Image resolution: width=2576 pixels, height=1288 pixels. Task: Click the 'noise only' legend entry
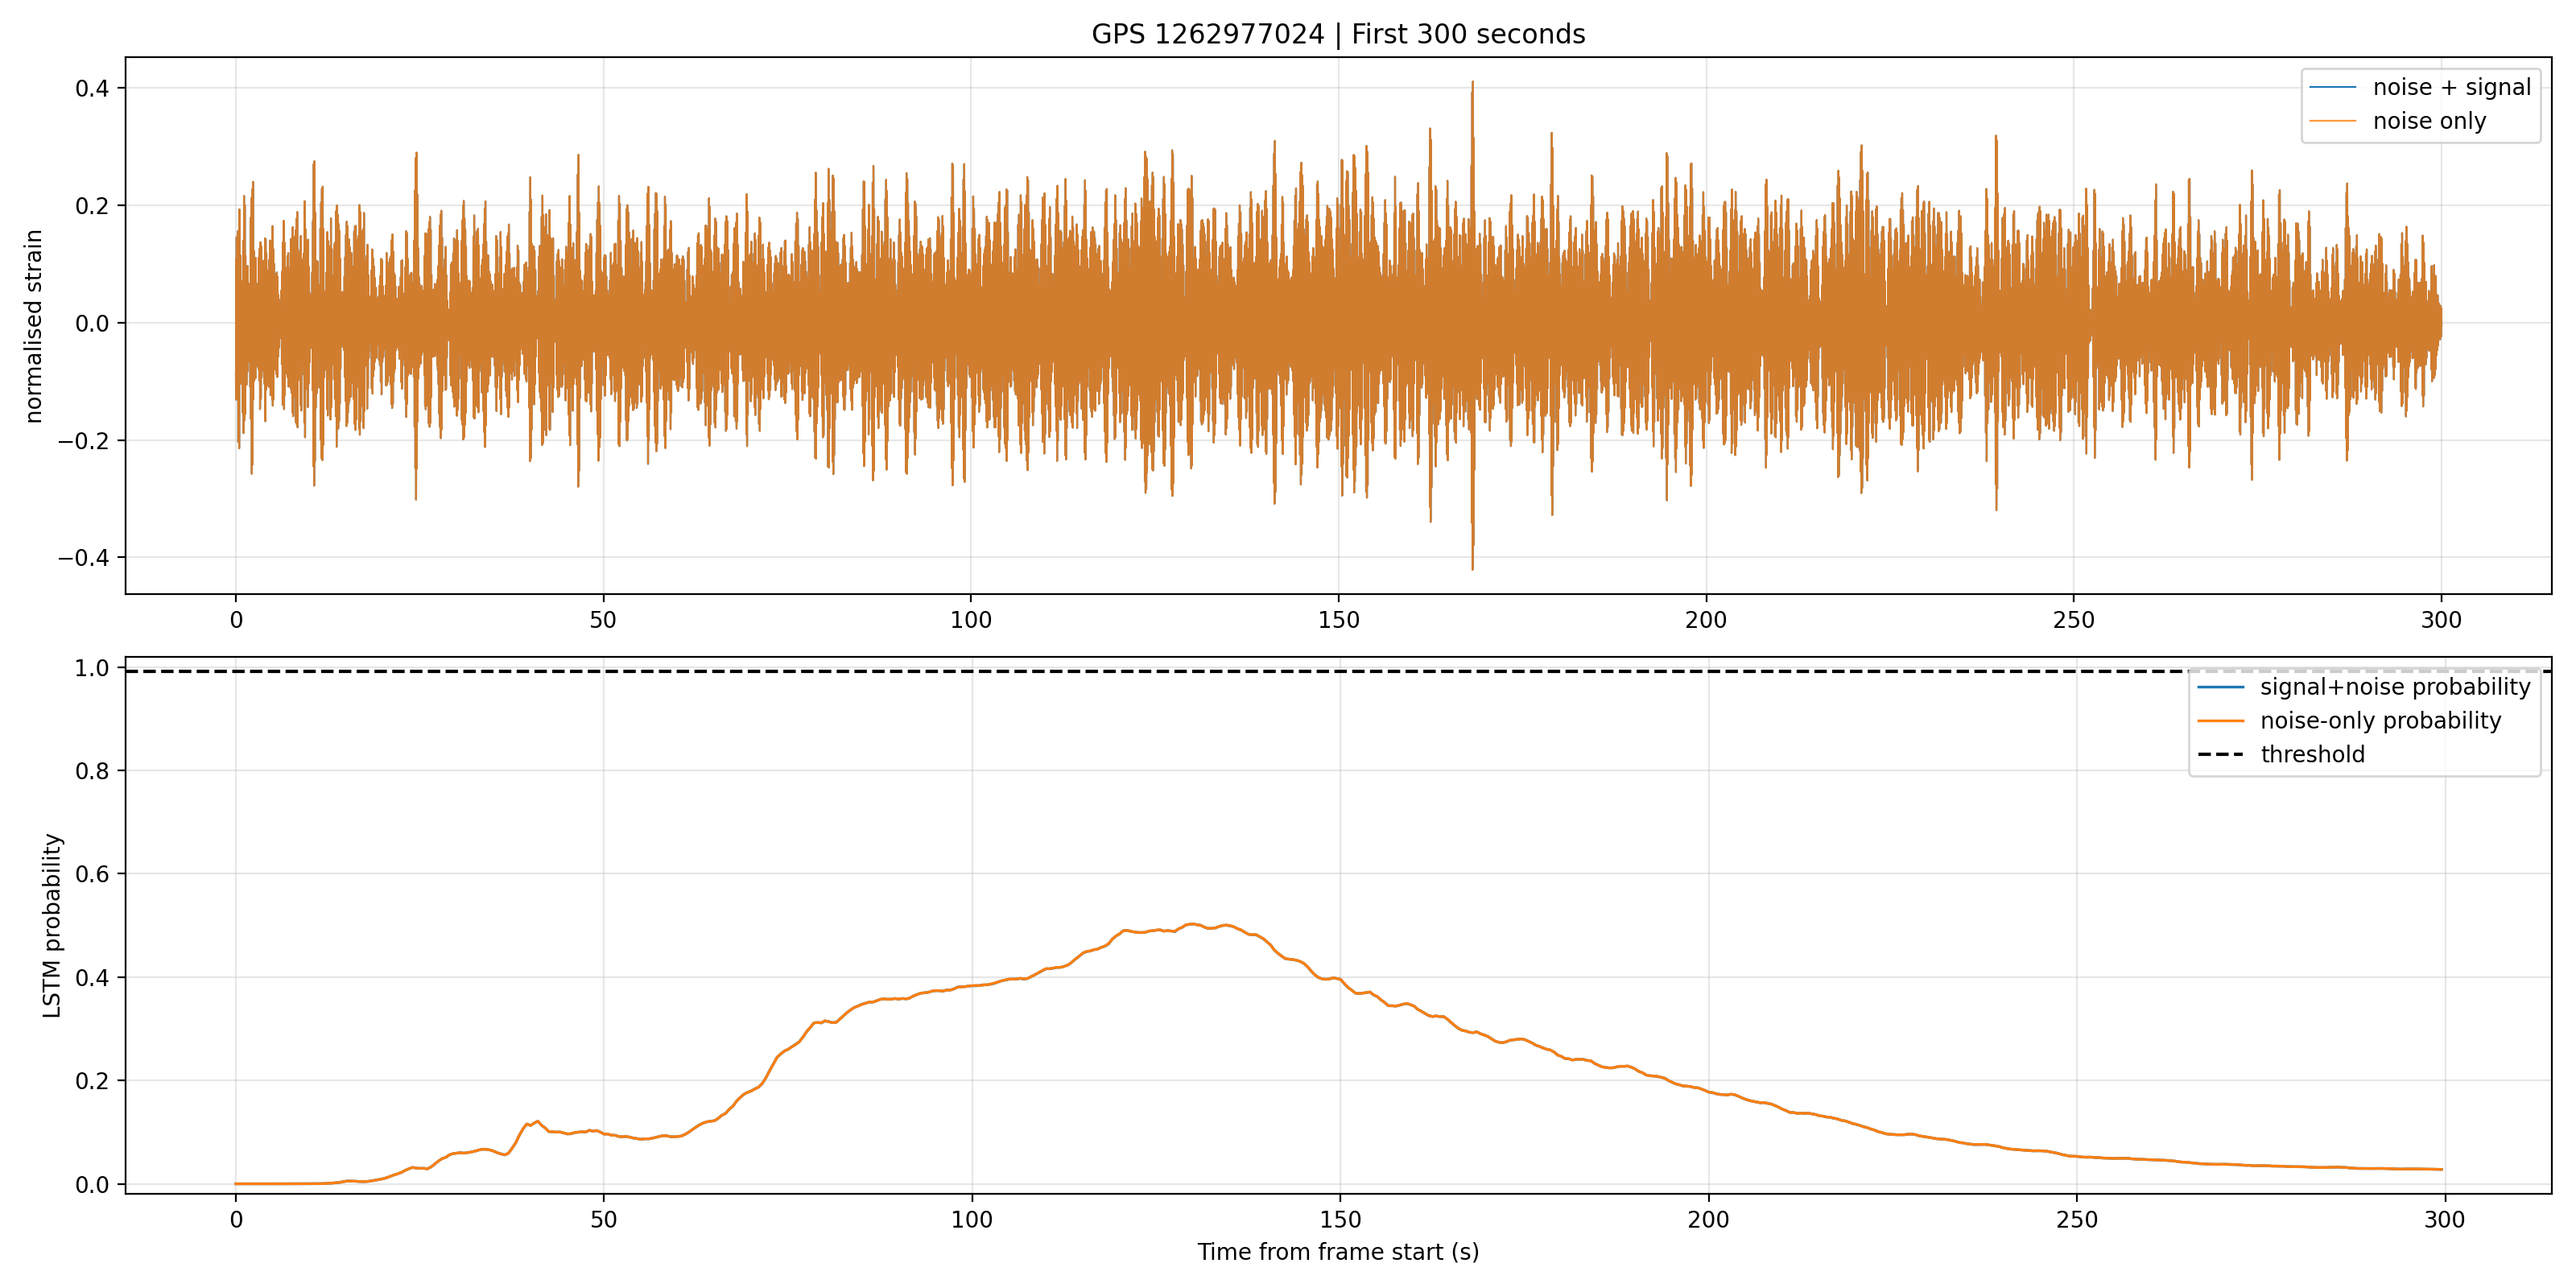(x=2429, y=121)
